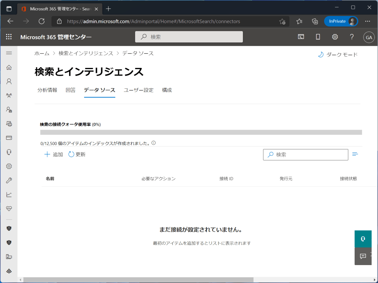Viewport: 378px width, 283px height.
Task: Open browser collections icon
Action: [315, 21]
